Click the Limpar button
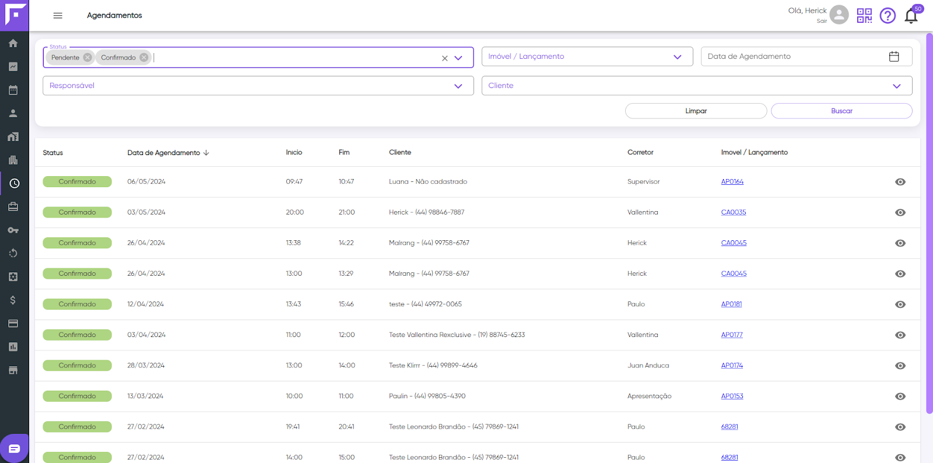 coord(696,111)
